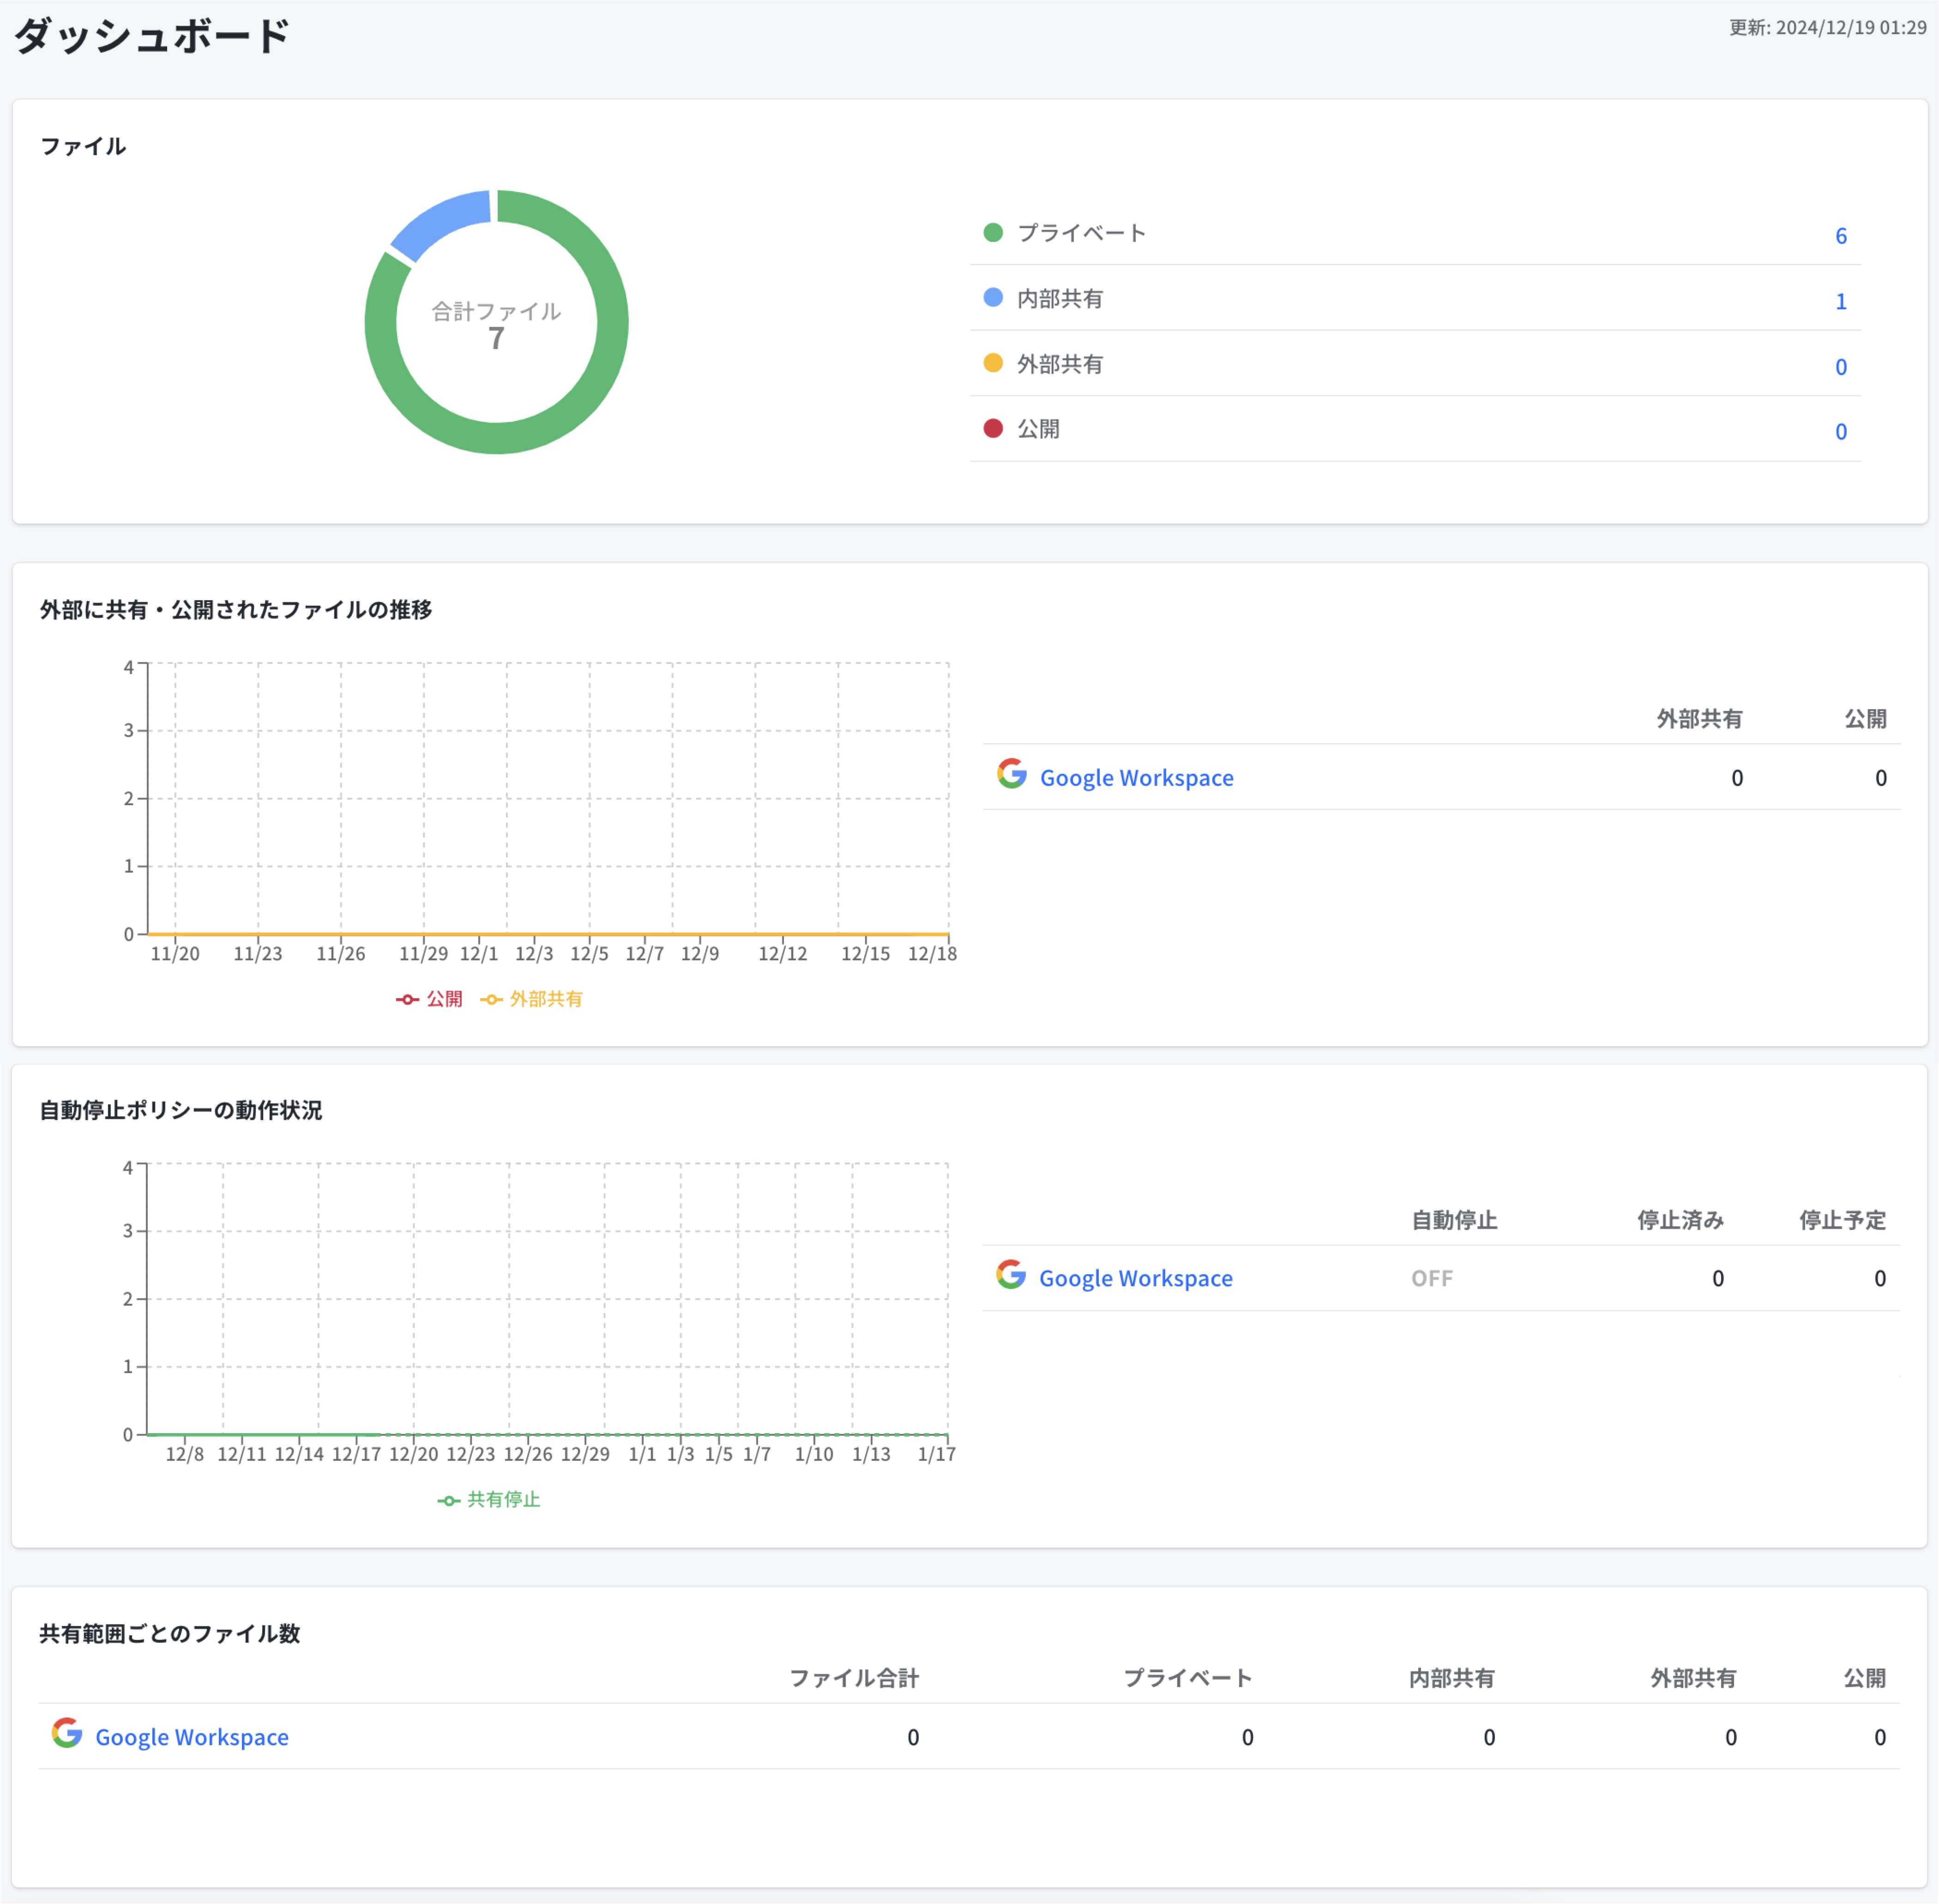Click the ファイル section heading
The height and width of the screenshot is (1904, 1939).
point(83,146)
